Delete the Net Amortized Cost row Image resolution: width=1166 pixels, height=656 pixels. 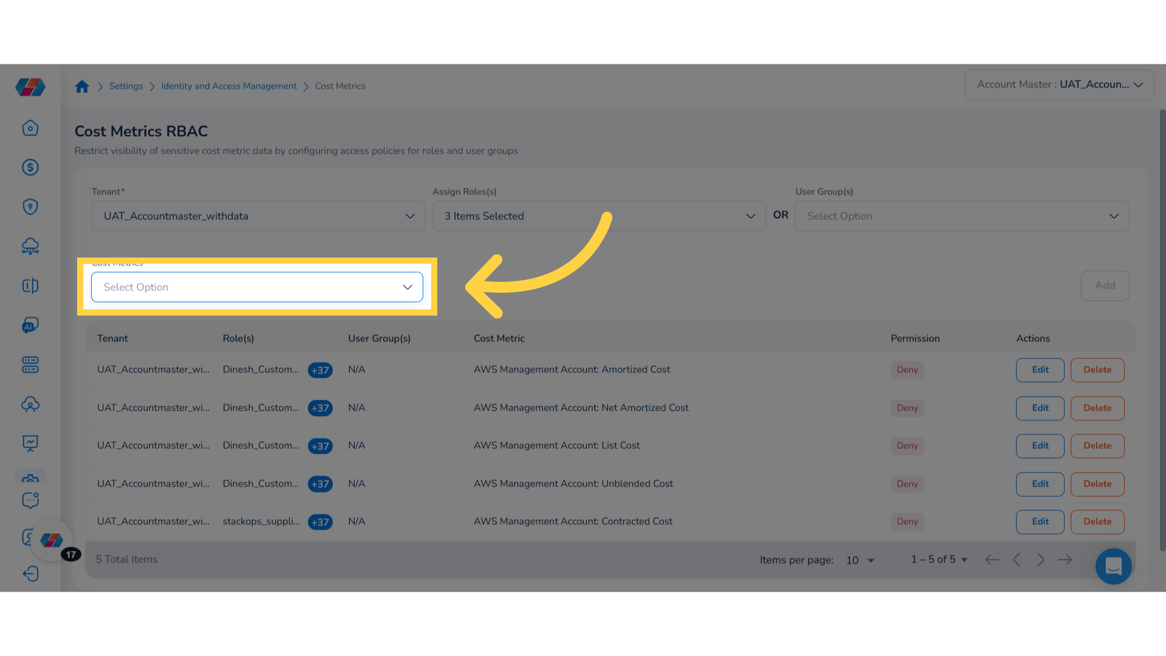click(1097, 408)
